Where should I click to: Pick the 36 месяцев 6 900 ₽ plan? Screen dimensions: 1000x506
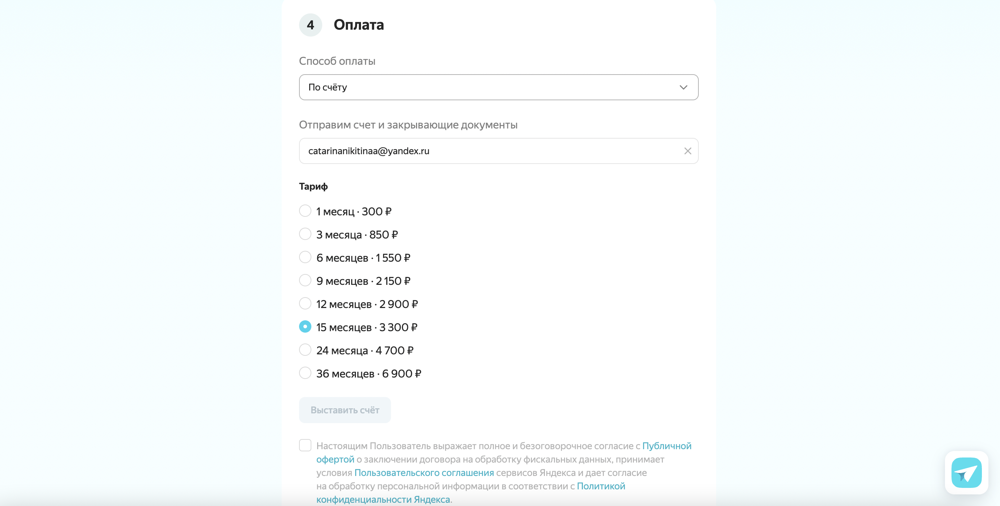click(x=305, y=373)
